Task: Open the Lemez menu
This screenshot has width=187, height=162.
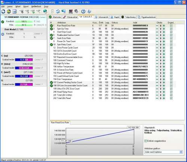Action: point(10,6)
